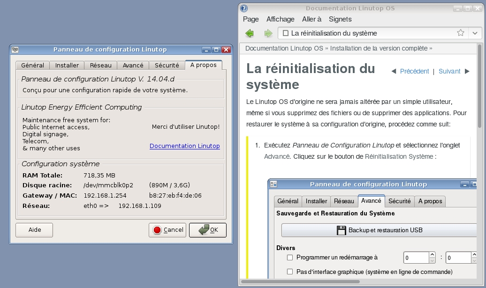Go forward with the green right arrow
Image resolution: width=486 pixels, height=288 pixels.
pos(268,33)
